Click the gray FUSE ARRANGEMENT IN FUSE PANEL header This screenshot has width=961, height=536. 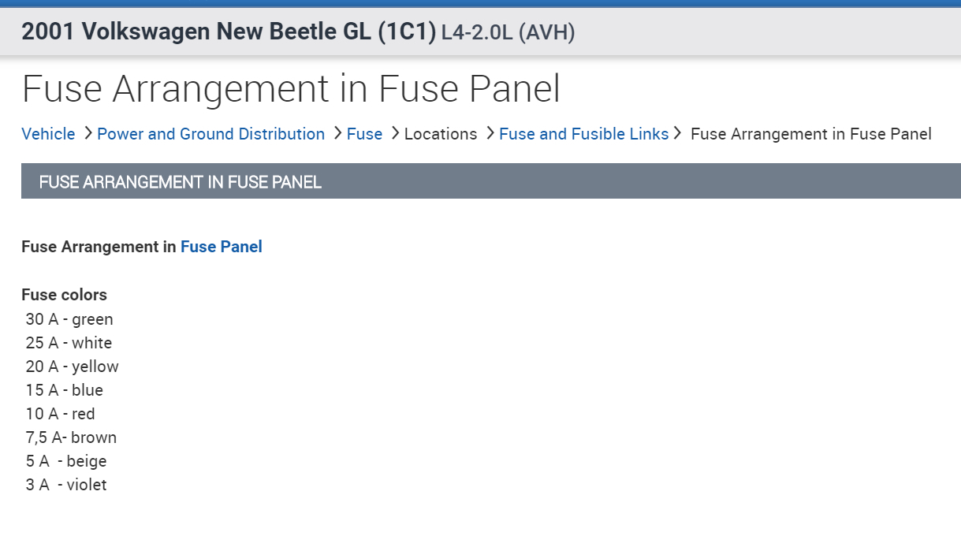click(180, 182)
